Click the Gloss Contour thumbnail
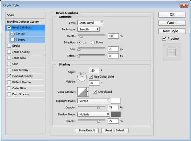Image resolution: width=191 pixels, height=141 pixels. [82, 92]
